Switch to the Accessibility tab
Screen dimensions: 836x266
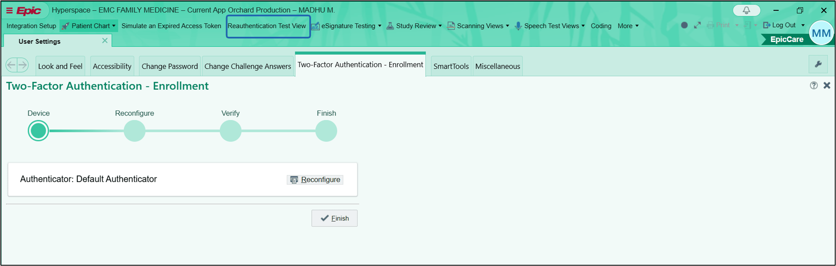pyautogui.click(x=112, y=66)
